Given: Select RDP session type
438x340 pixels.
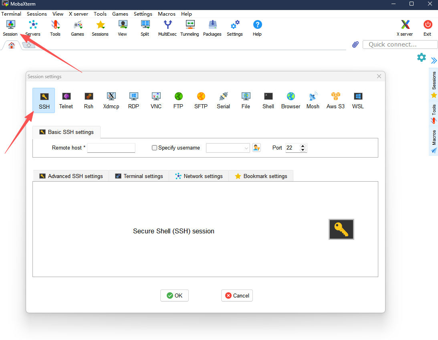Looking at the screenshot, I should pos(133,101).
